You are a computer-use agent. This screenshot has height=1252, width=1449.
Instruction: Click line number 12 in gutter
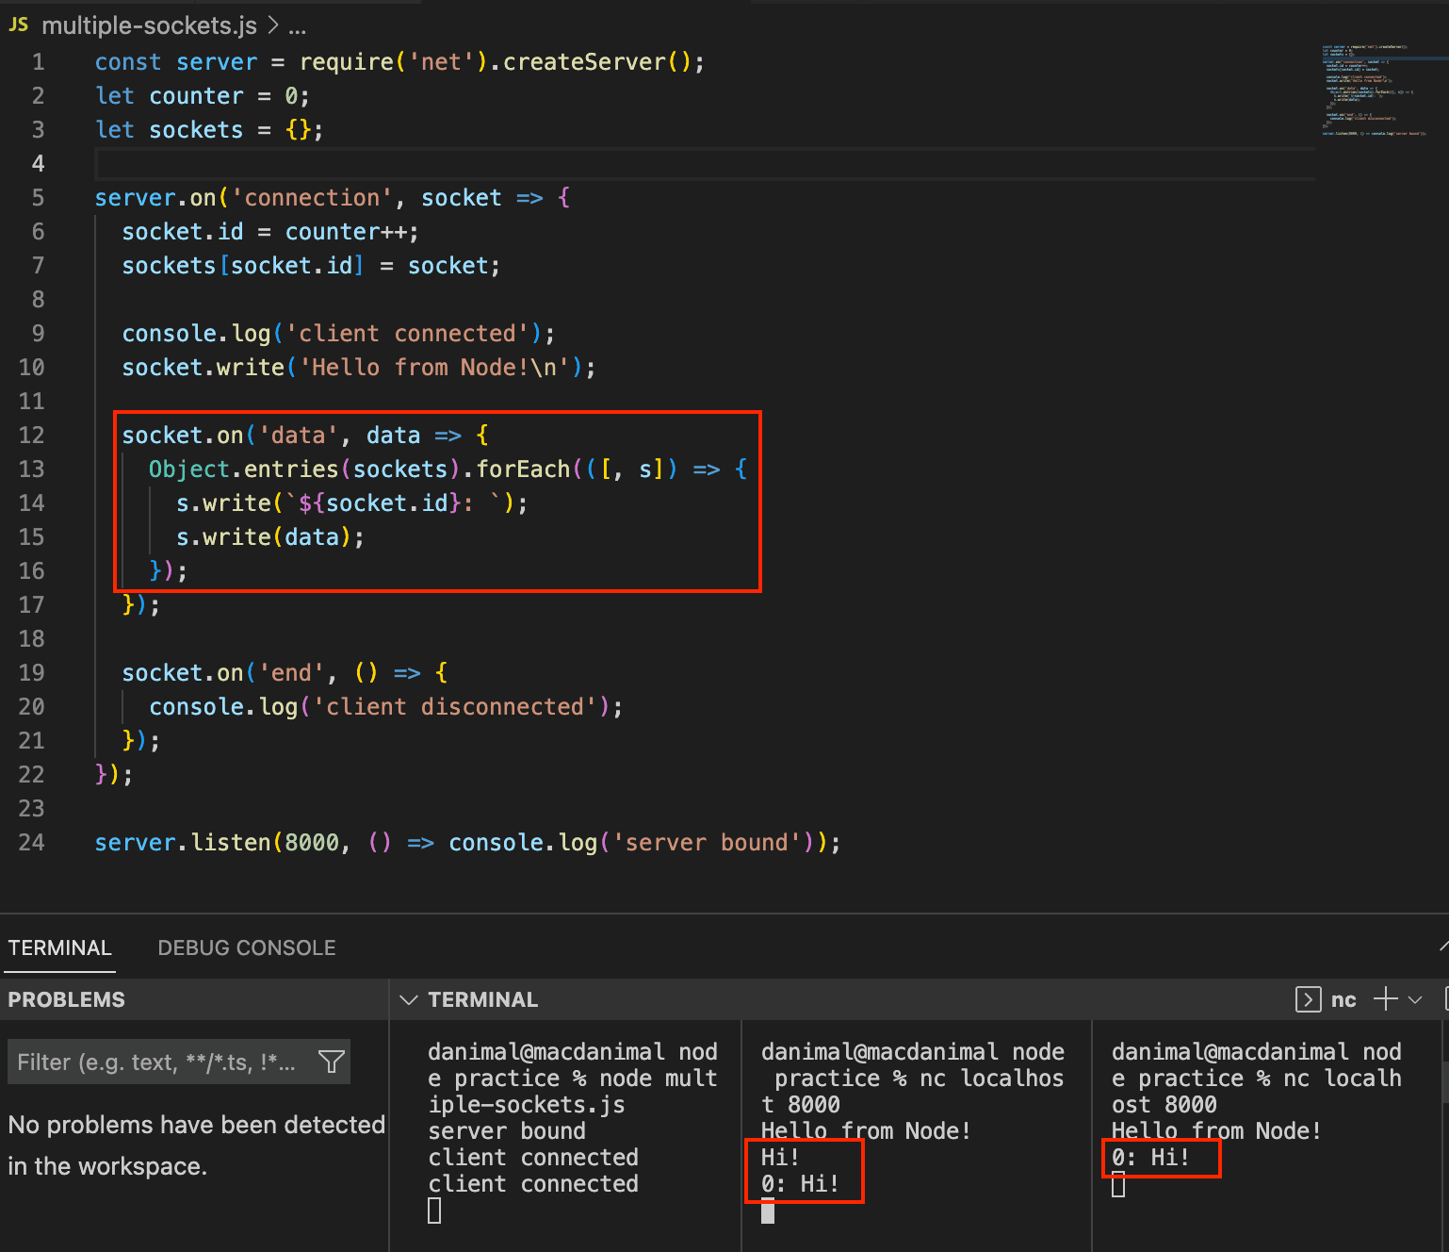pyautogui.click(x=31, y=435)
